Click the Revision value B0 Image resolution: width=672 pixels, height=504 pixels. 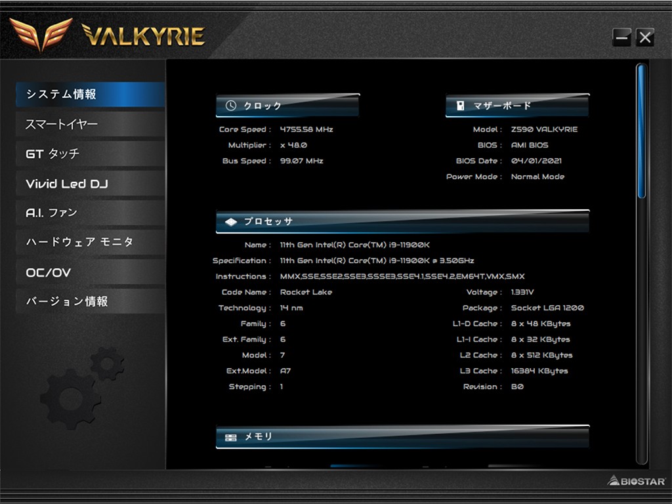pos(517,387)
